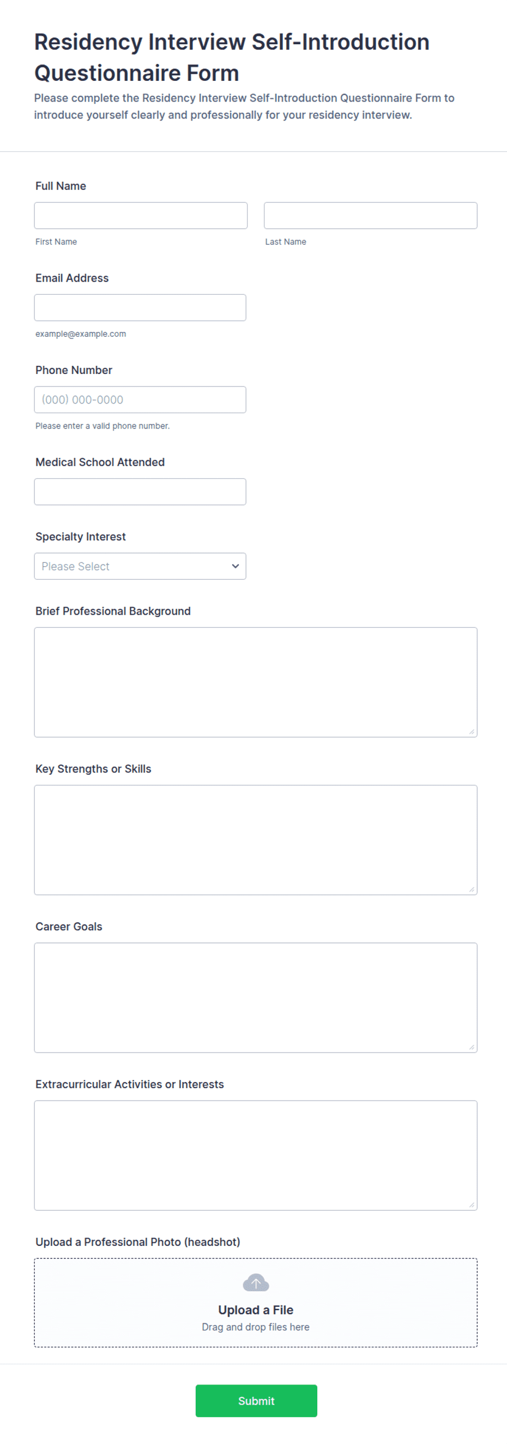The width and height of the screenshot is (507, 1444).
Task: Click the Email Address text box
Action: click(140, 308)
